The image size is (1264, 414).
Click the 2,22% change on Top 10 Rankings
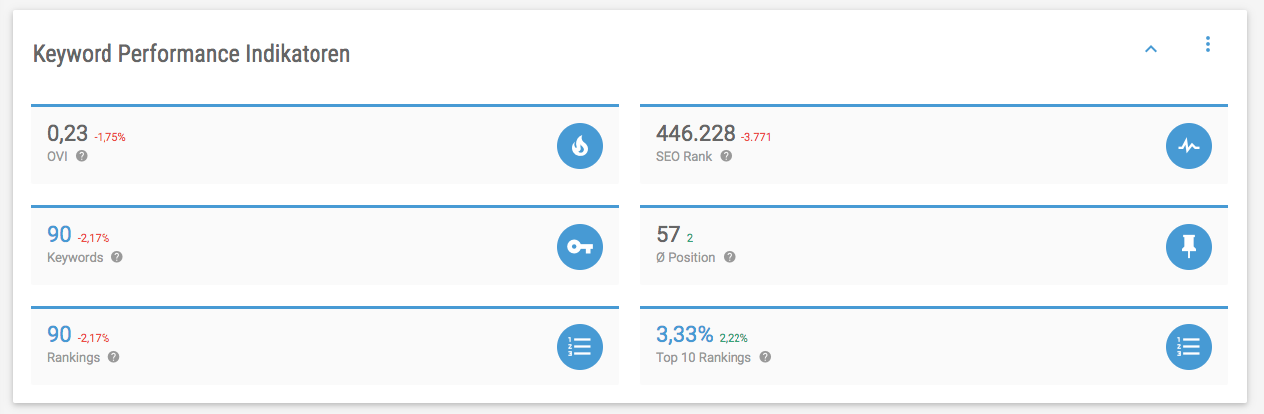tap(734, 338)
